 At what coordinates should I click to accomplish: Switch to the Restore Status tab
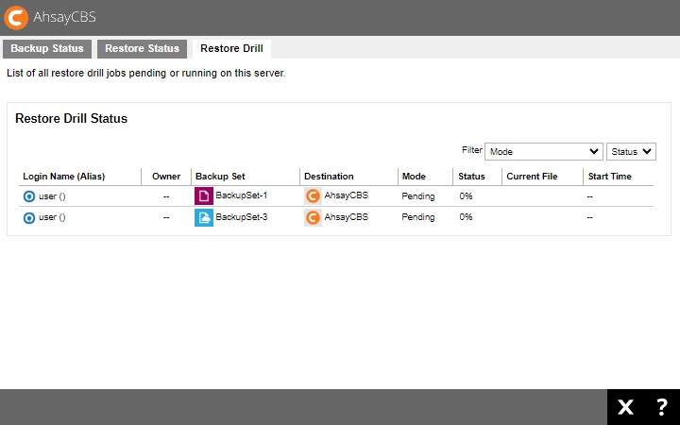pyautogui.click(x=142, y=49)
